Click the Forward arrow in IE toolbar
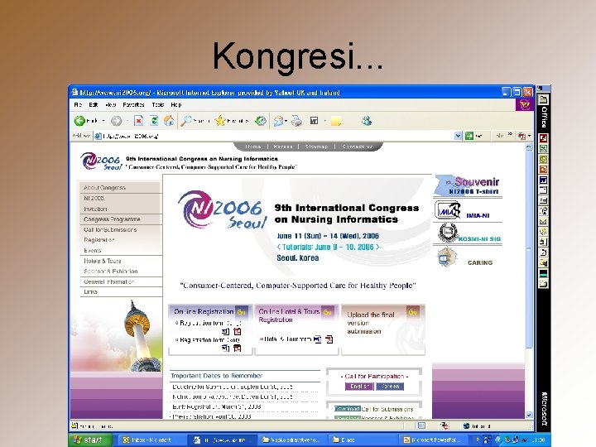The width and height of the screenshot is (596, 447). pyautogui.click(x=117, y=121)
